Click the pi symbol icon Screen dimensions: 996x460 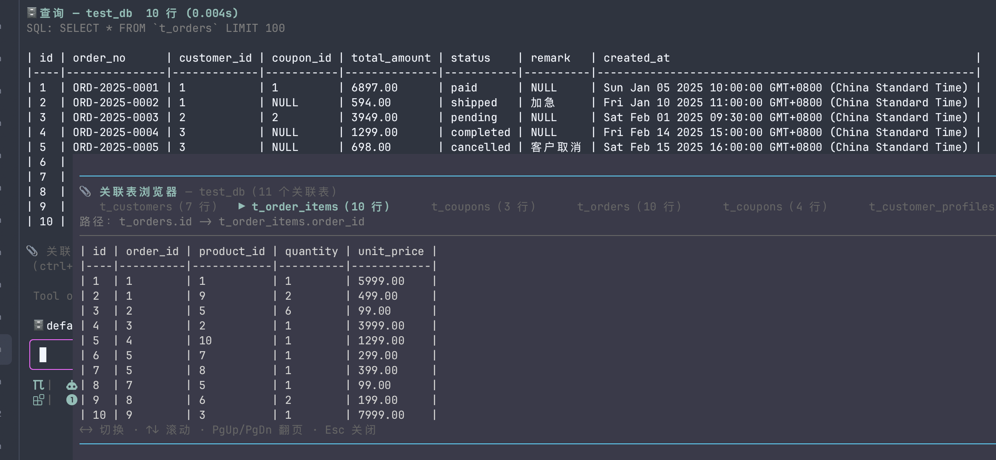pyautogui.click(x=38, y=385)
